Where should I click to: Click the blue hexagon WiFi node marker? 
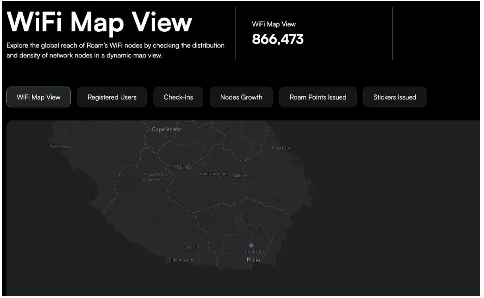coord(251,245)
